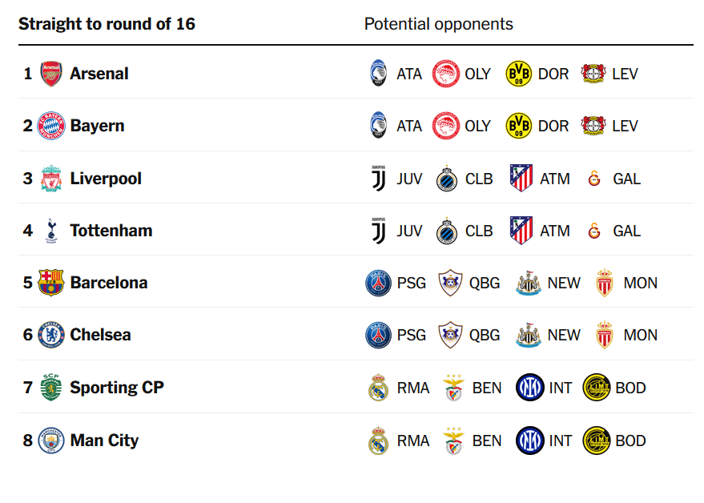
Task: Click the Real Madrid logo in Sporting's row
Action: (378, 388)
